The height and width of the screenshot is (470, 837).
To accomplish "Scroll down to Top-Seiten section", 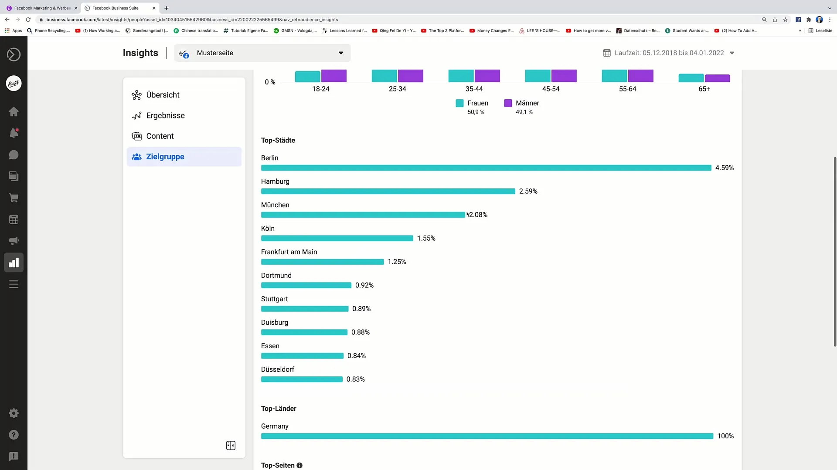I will pyautogui.click(x=279, y=465).
